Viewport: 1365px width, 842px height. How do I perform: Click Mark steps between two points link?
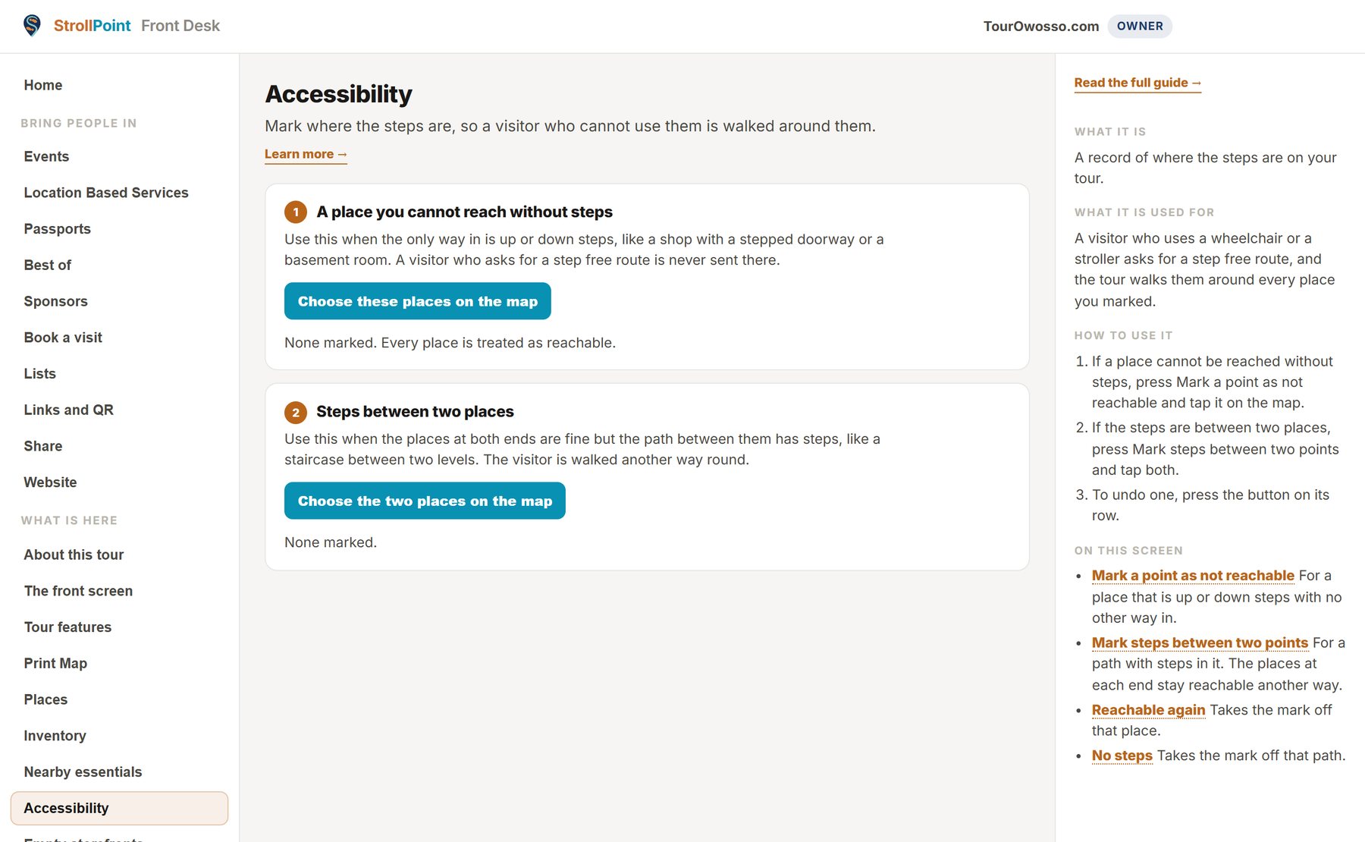pyautogui.click(x=1200, y=642)
